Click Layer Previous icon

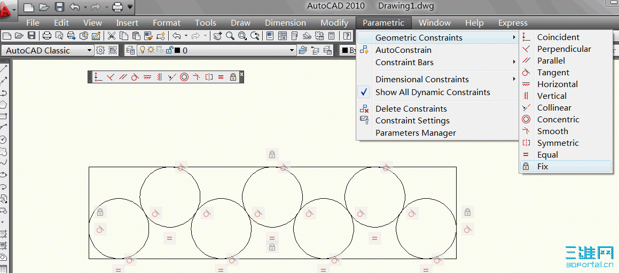tap(316, 50)
